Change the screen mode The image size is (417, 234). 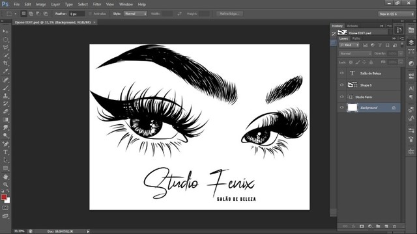tap(5, 216)
